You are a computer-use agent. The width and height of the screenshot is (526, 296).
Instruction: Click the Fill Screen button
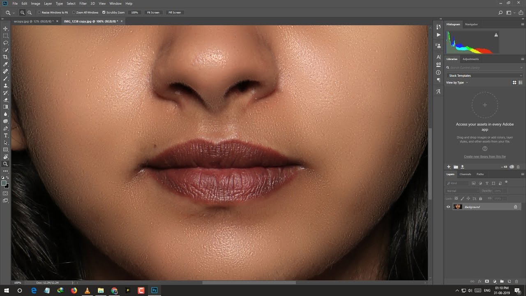(174, 13)
